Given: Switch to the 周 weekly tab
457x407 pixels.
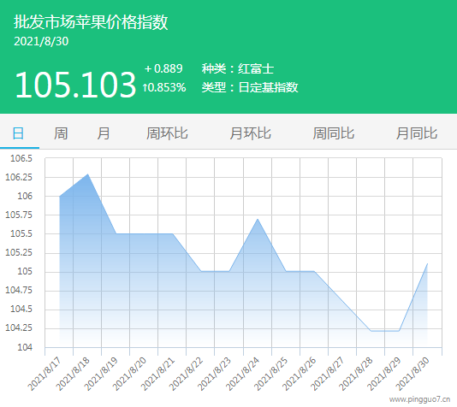Looking at the screenshot, I should 61,133.
